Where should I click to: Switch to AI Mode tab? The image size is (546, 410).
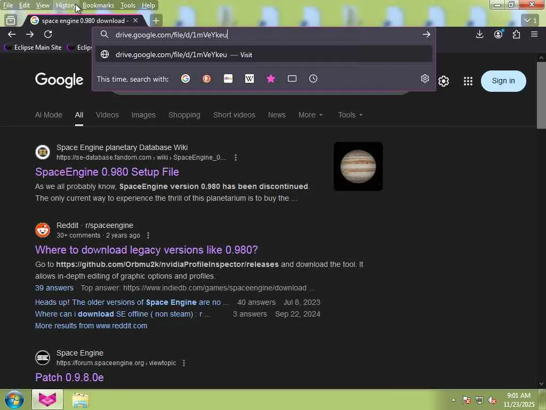49,115
